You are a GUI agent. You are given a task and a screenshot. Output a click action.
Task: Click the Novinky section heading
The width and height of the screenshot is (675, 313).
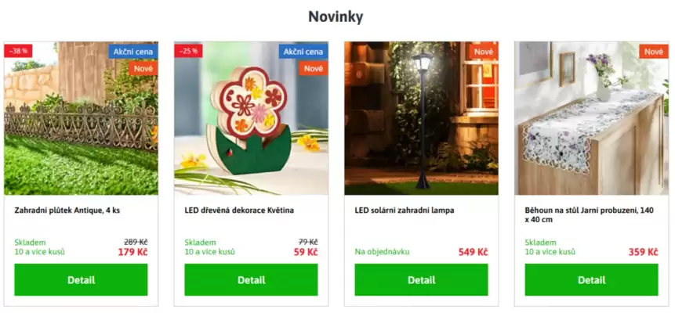click(336, 16)
